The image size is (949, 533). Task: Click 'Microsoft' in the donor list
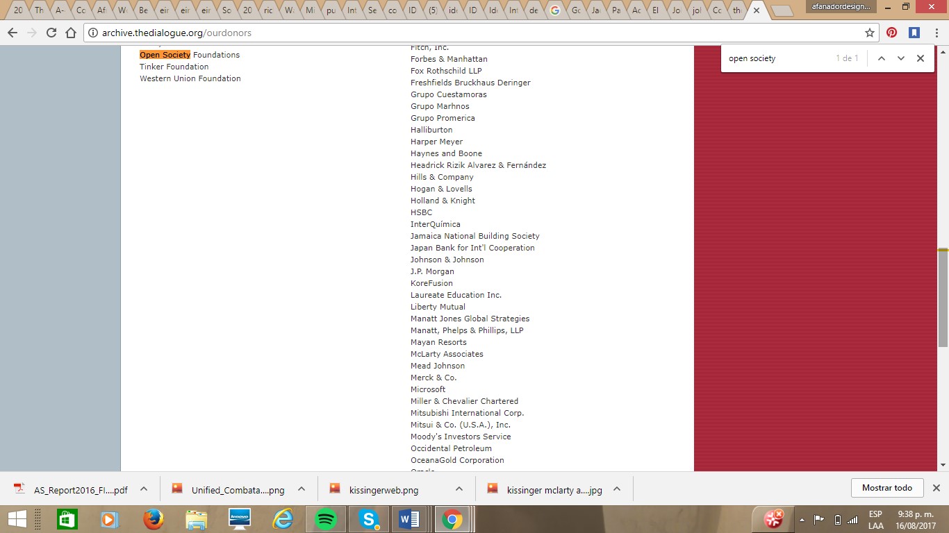point(428,389)
